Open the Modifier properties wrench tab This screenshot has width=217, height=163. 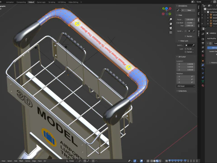203,65
